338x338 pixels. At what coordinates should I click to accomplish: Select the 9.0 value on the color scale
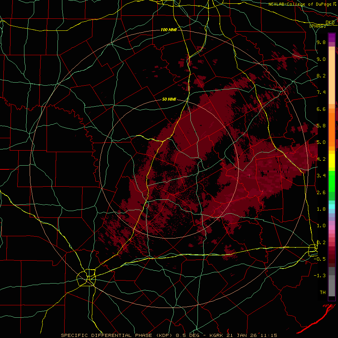coord(321,59)
